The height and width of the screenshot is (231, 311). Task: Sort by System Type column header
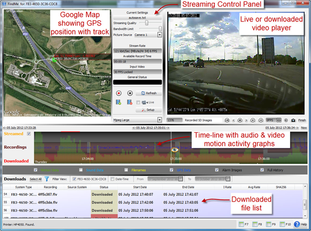(x=23, y=187)
